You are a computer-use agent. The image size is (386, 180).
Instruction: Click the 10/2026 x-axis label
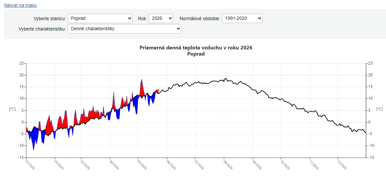pyautogui.click(x=286, y=164)
